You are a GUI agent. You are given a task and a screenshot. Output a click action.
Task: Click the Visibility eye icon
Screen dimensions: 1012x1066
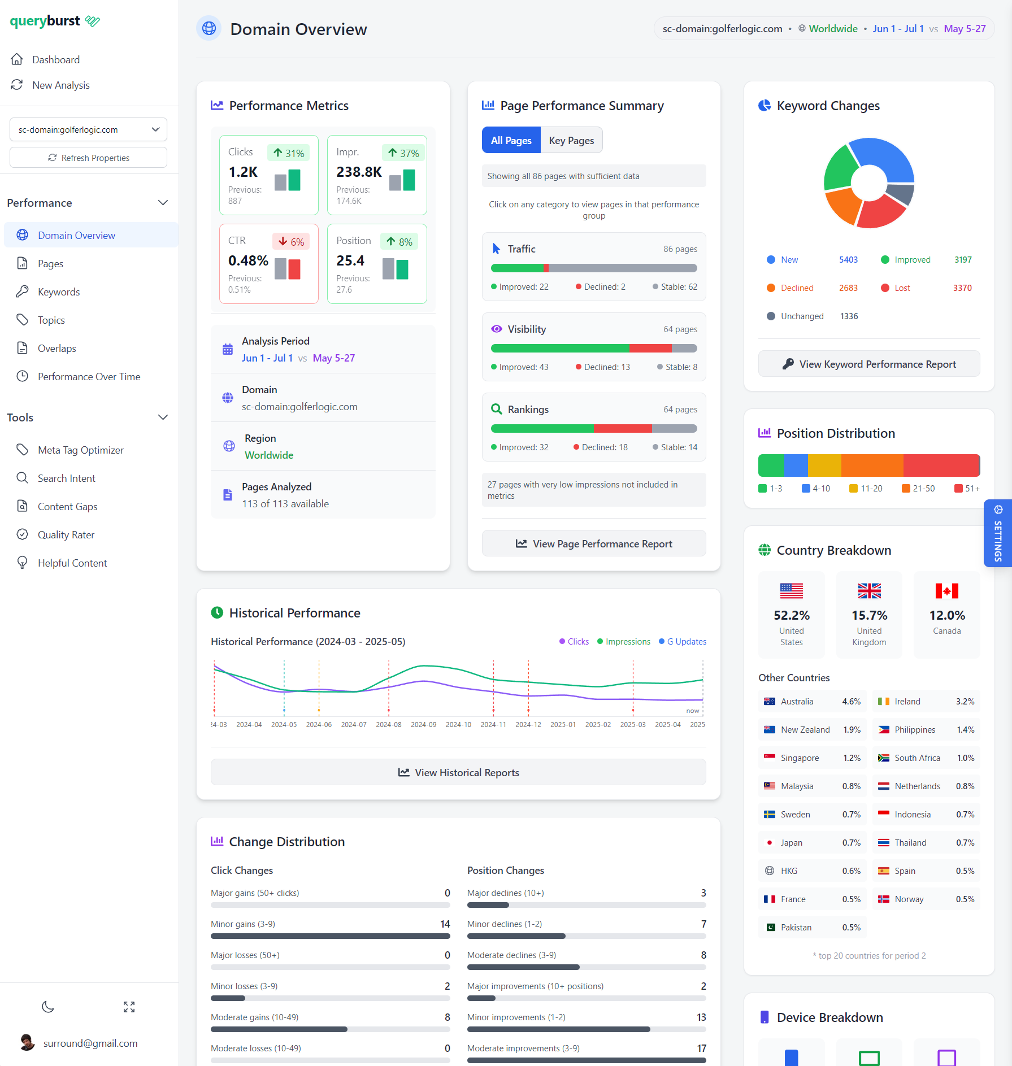tap(497, 329)
